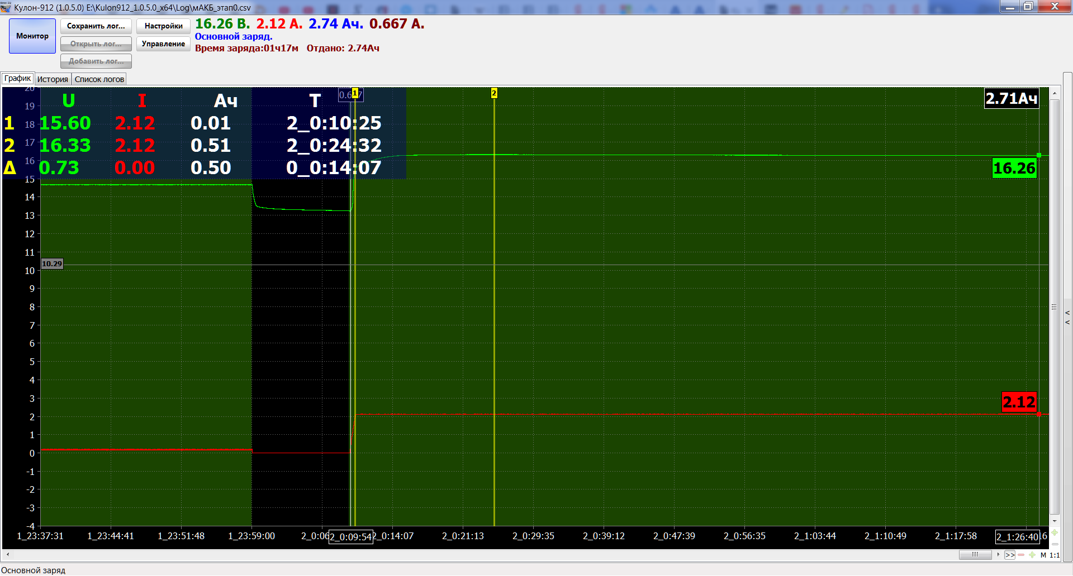Click the horizontal zoom-out red minus icon
Screen dimensions: 1073x576
click(1021, 555)
